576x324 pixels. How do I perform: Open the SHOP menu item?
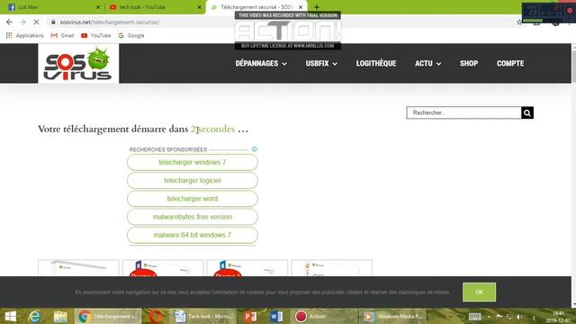pos(469,63)
